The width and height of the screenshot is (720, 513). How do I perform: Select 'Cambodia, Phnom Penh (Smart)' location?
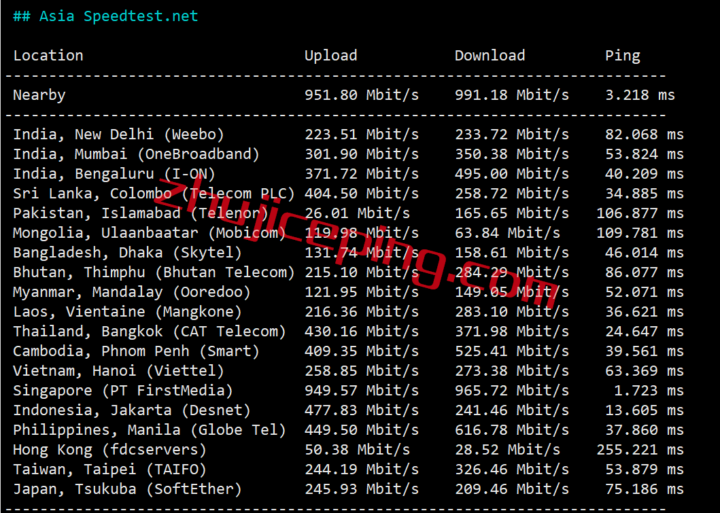click(136, 351)
